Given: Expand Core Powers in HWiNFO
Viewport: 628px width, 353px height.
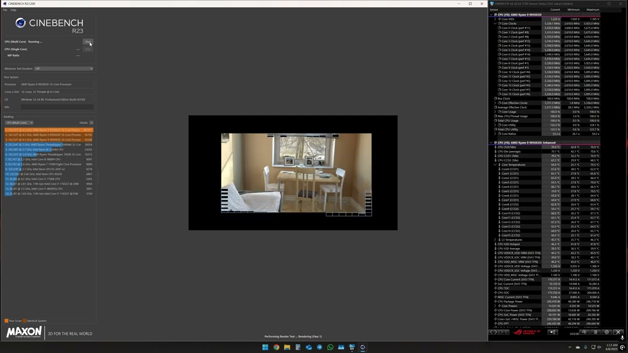Looking at the screenshot, I should (x=496, y=306).
